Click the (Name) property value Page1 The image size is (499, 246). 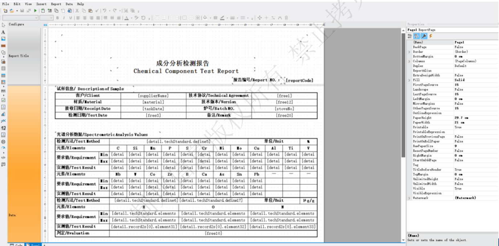coord(476,43)
